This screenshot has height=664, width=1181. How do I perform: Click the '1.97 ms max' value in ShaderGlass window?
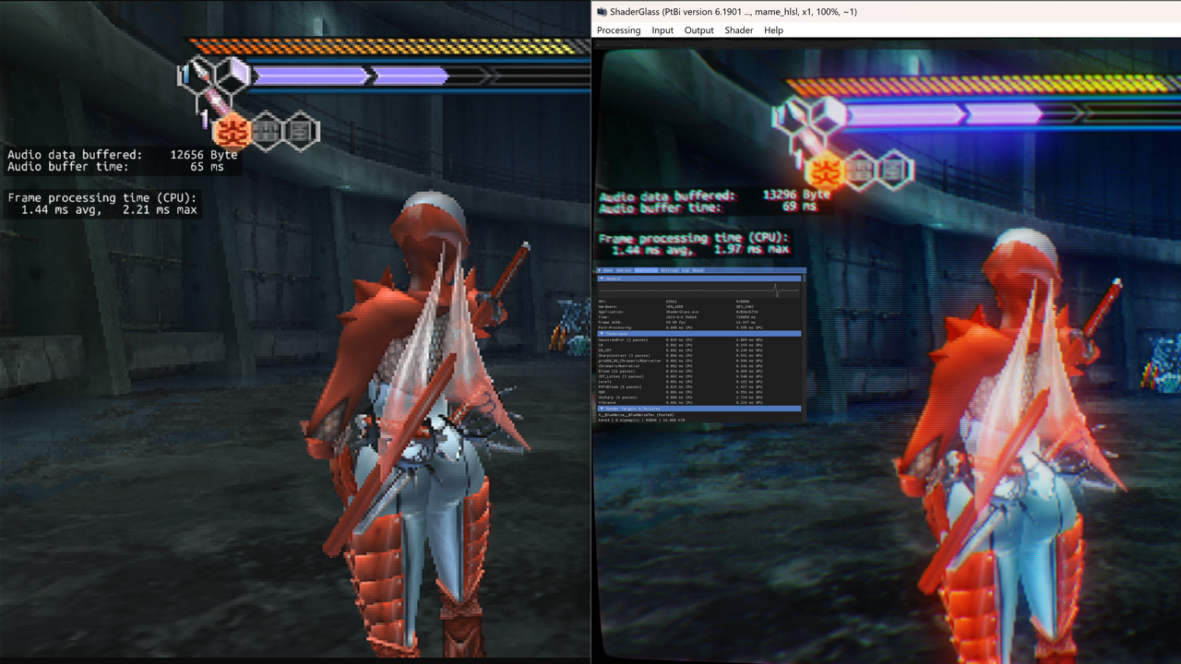click(x=752, y=249)
